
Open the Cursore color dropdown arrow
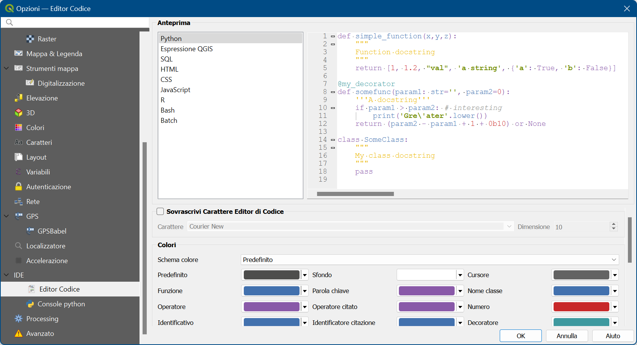click(x=615, y=275)
